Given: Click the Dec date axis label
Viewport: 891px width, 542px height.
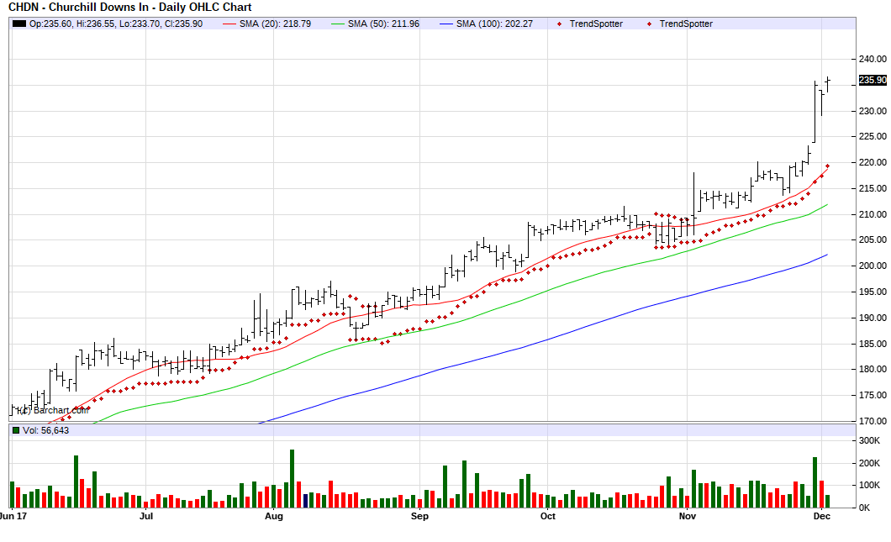Looking at the screenshot, I should (x=822, y=517).
